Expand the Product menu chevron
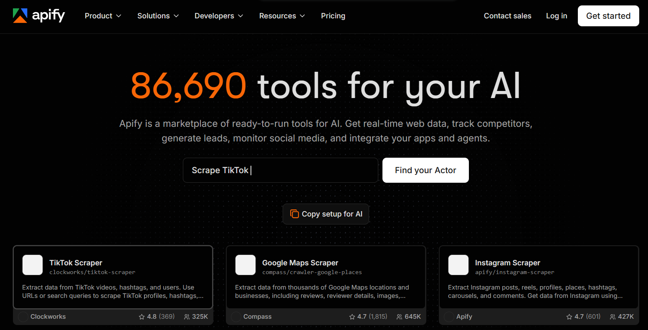This screenshot has height=330, width=648. click(x=119, y=16)
